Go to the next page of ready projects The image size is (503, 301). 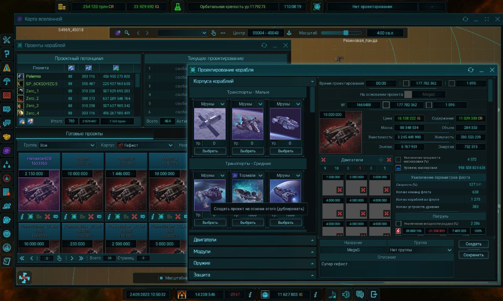[x=72, y=258]
